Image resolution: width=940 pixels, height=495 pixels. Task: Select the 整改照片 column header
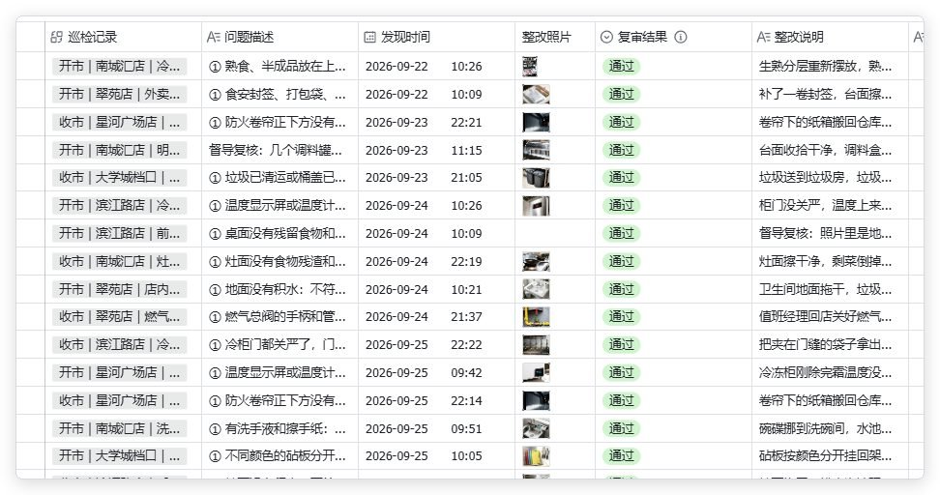[x=554, y=37]
